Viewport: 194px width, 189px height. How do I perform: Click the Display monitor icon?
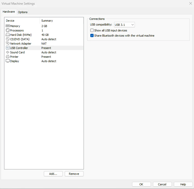pos(8,61)
